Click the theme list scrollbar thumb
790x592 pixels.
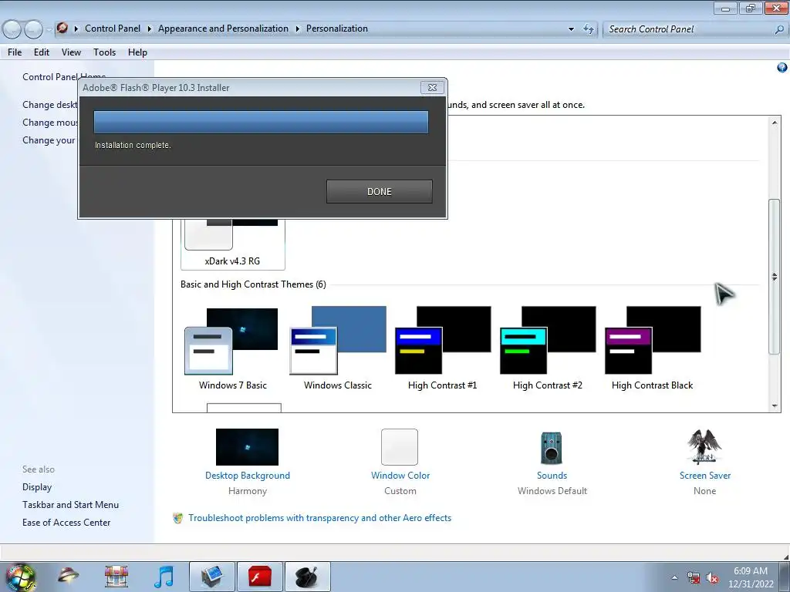pyautogui.click(x=775, y=277)
